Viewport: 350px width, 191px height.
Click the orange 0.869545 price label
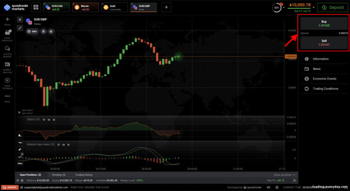291,56
